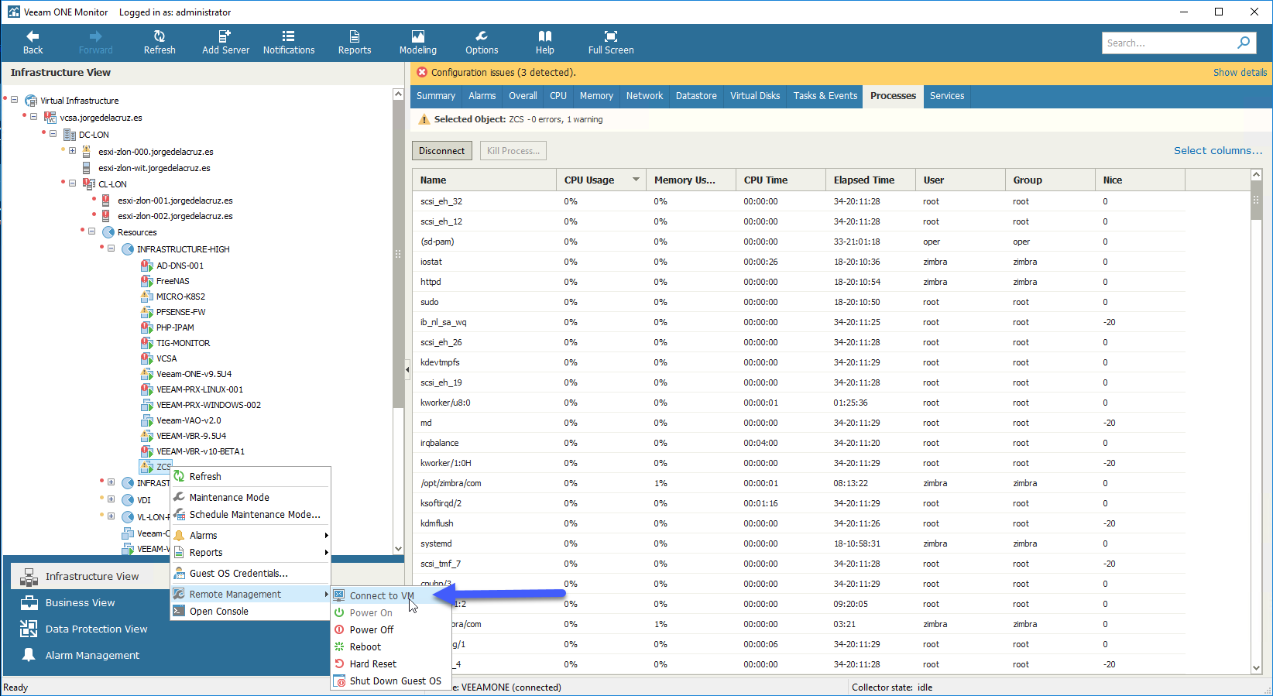Click the Power Off icon
The height and width of the screenshot is (696, 1273).
point(339,629)
